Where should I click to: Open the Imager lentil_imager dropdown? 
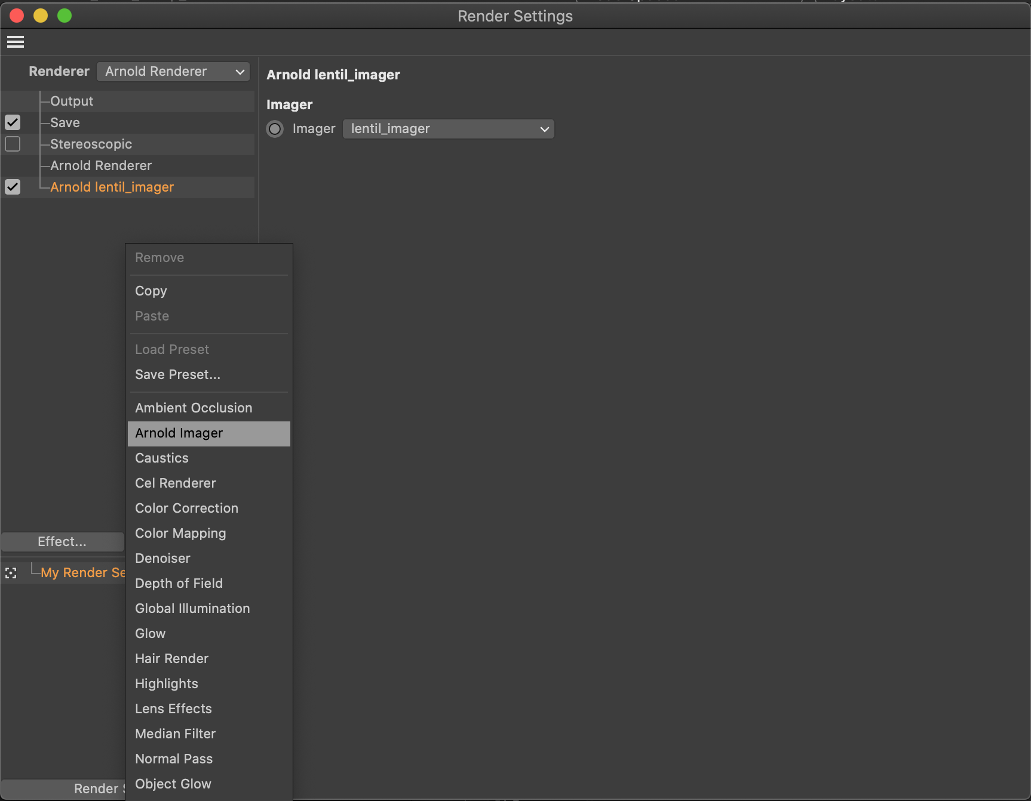coord(449,129)
